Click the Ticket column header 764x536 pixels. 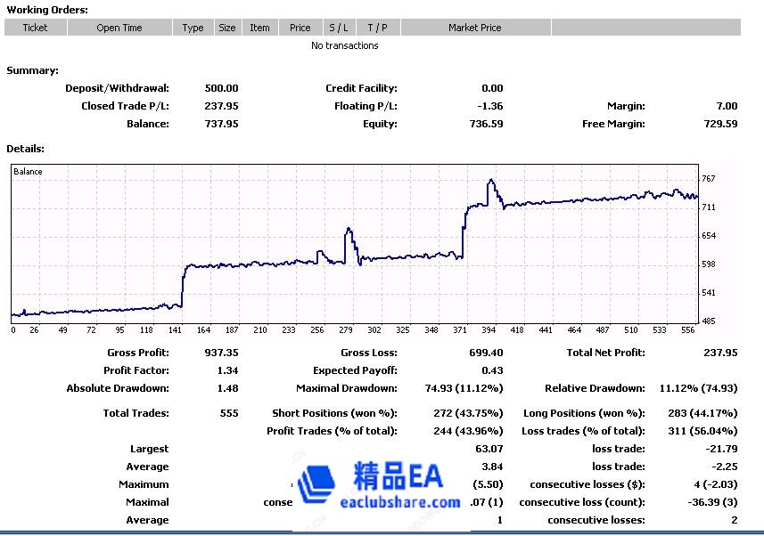[36, 28]
